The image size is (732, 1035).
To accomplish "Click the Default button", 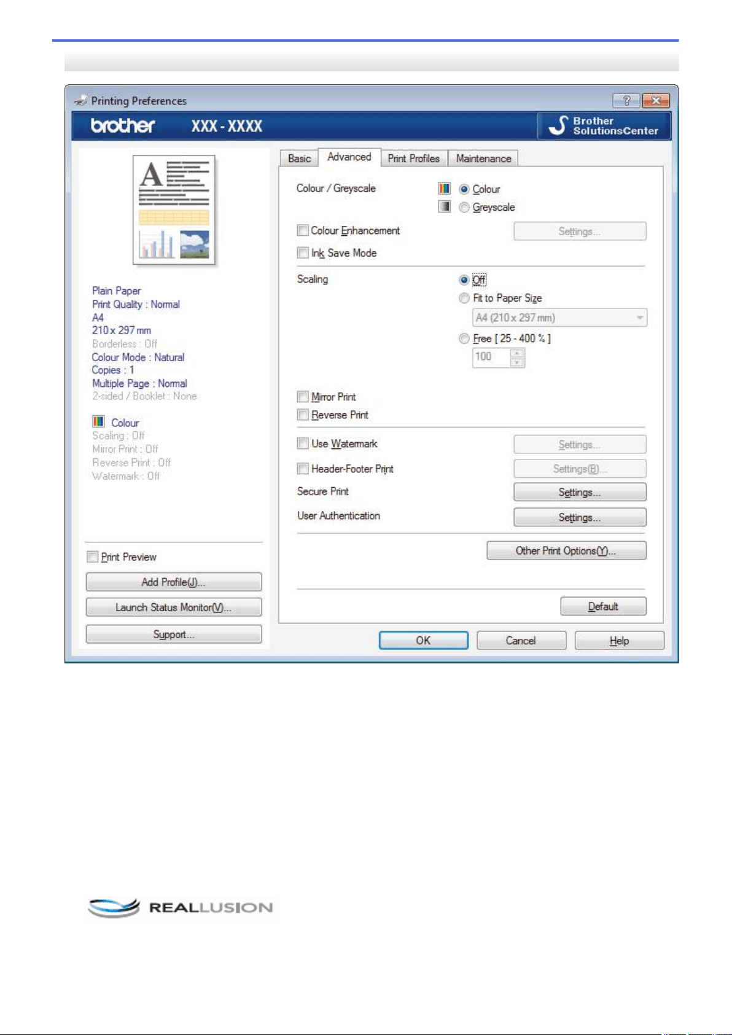I will click(x=603, y=607).
